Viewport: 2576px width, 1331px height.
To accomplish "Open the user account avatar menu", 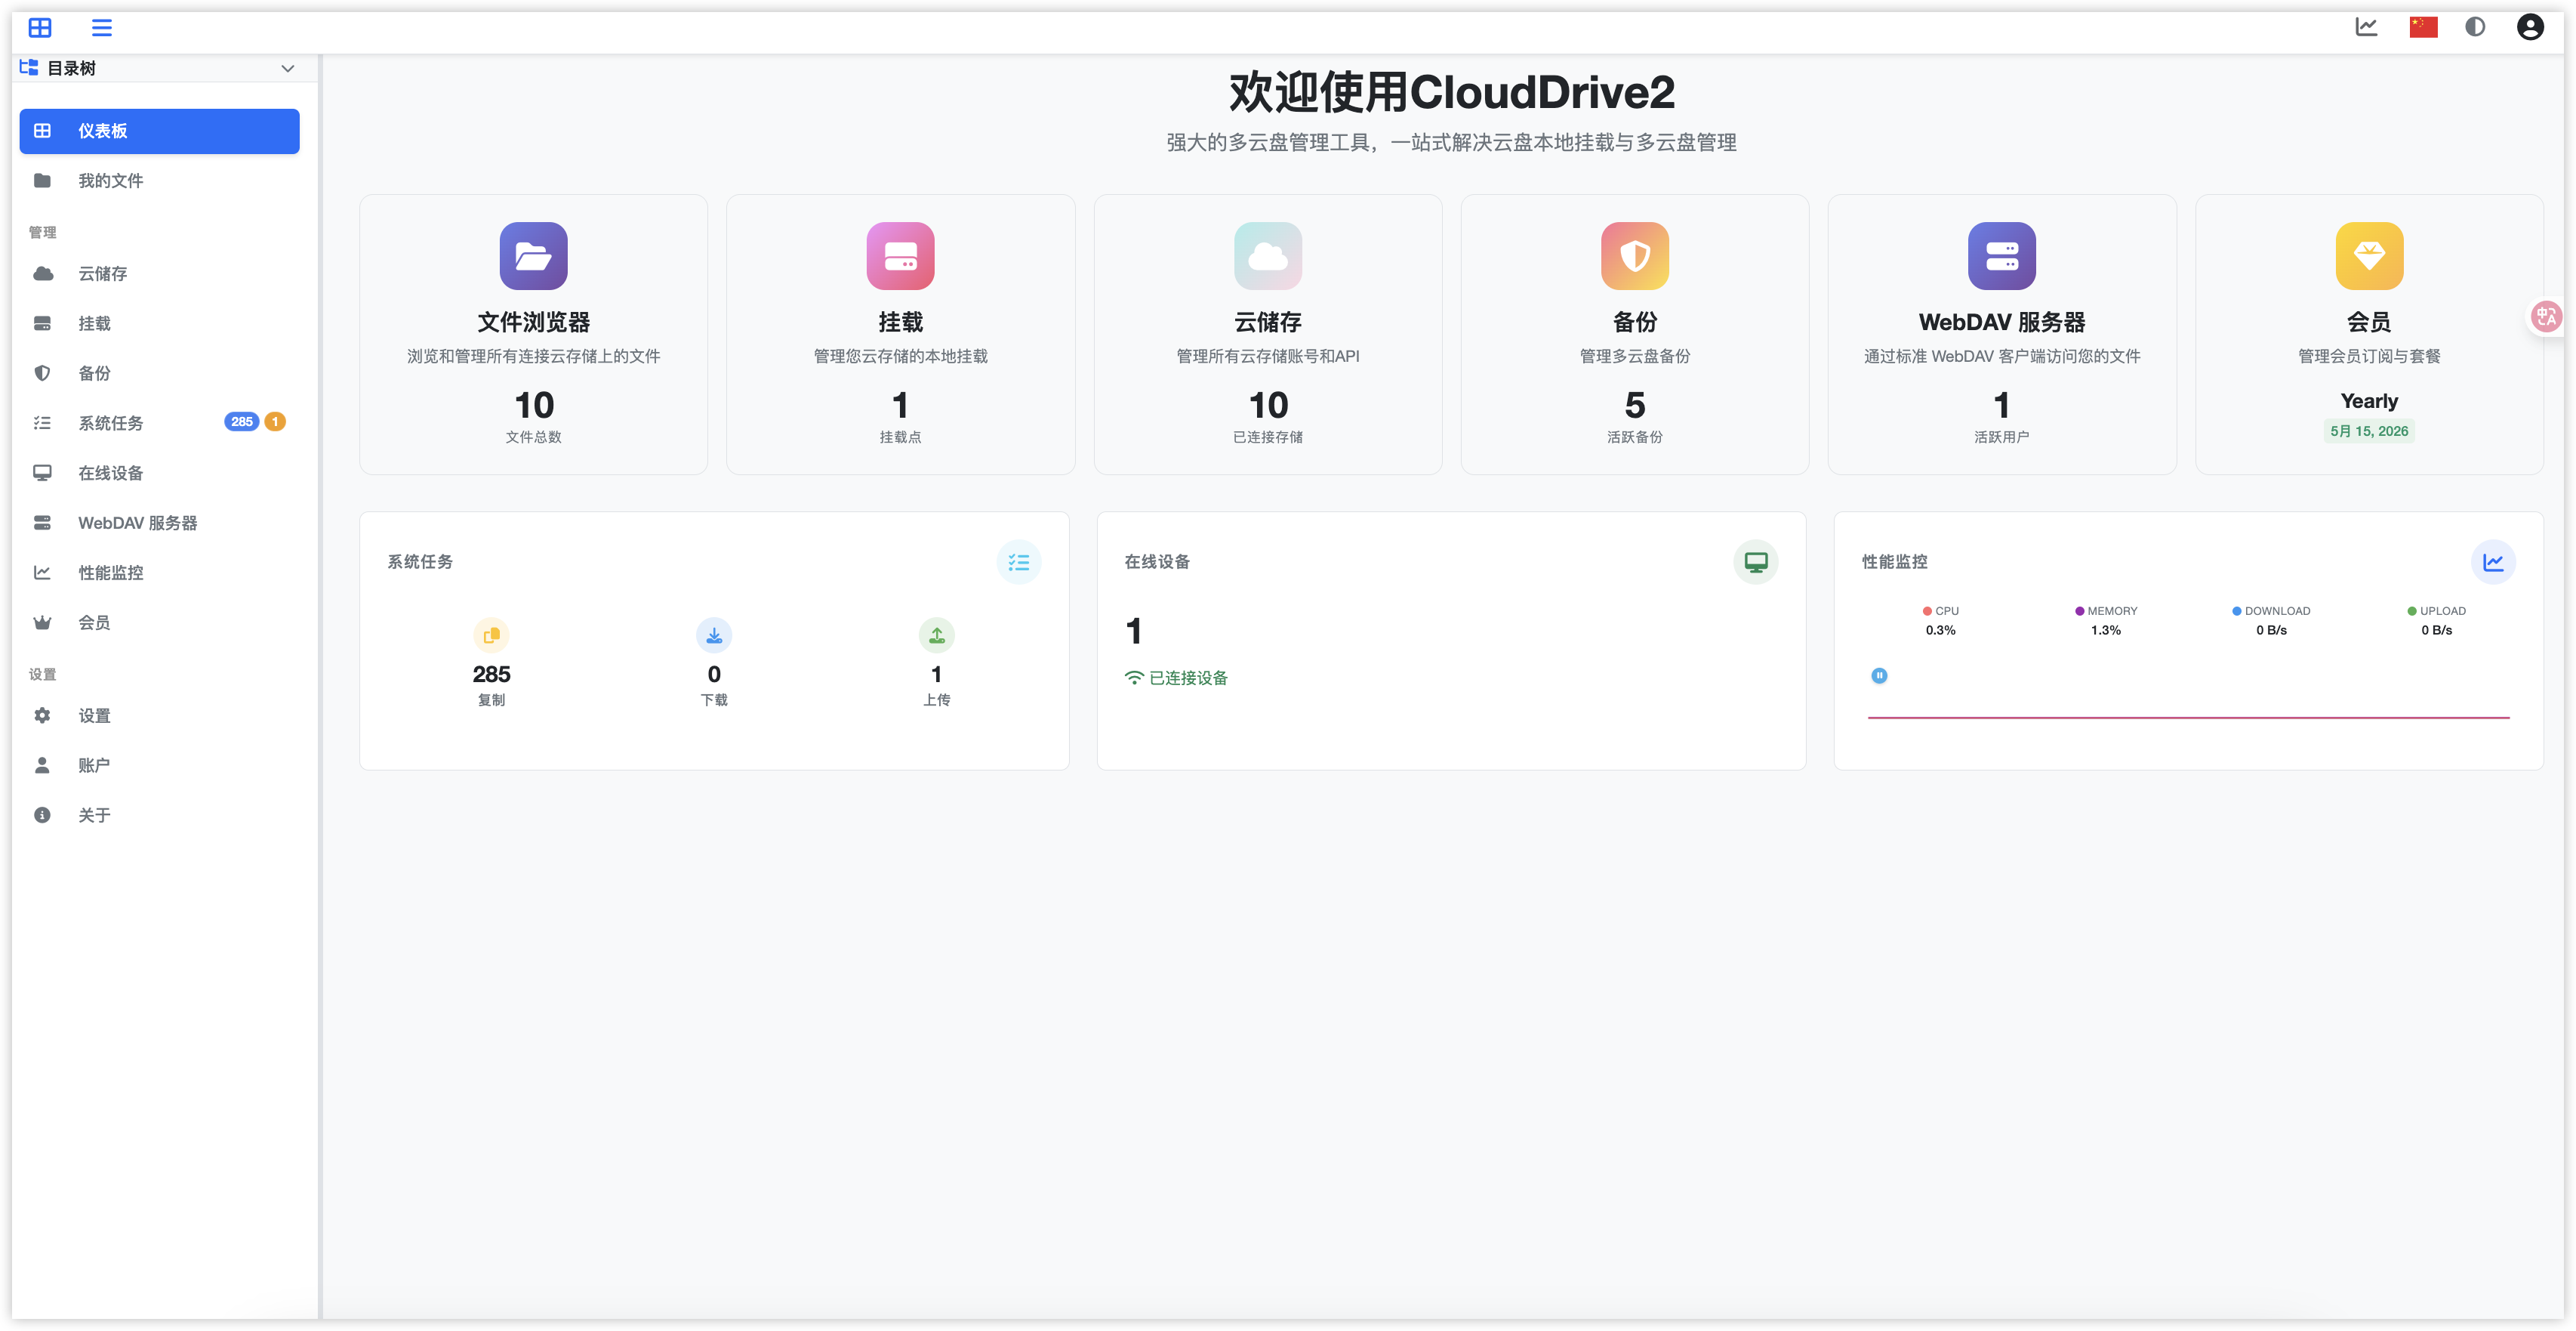I will (2529, 27).
